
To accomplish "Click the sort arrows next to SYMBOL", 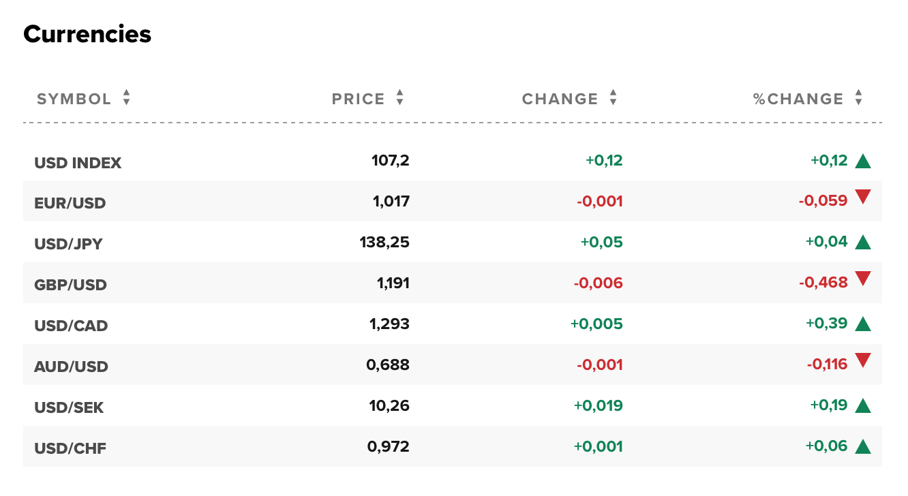I will coord(126,98).
